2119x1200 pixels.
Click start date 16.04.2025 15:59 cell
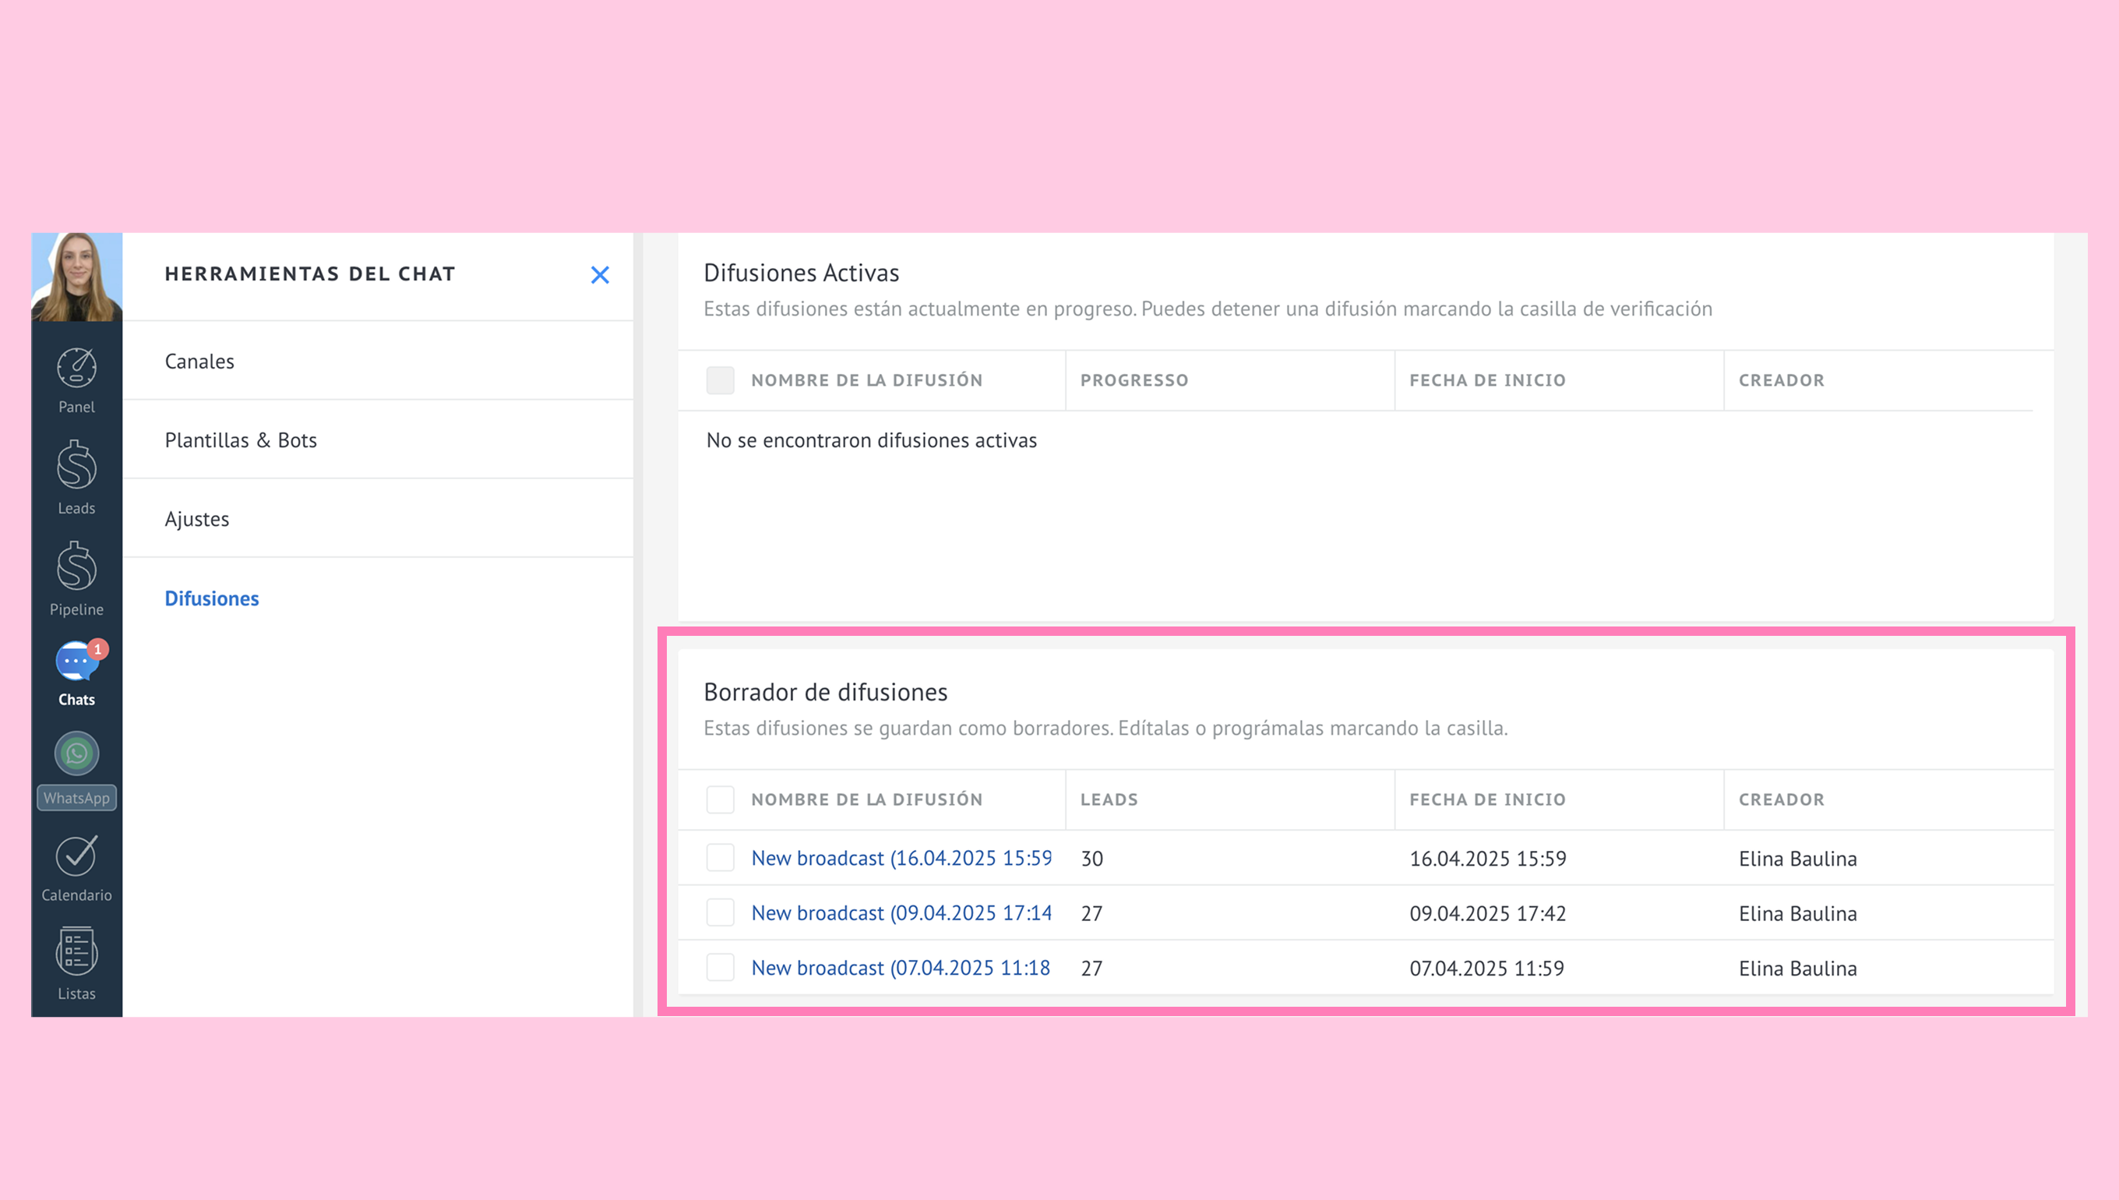(x=1487, y=859)
